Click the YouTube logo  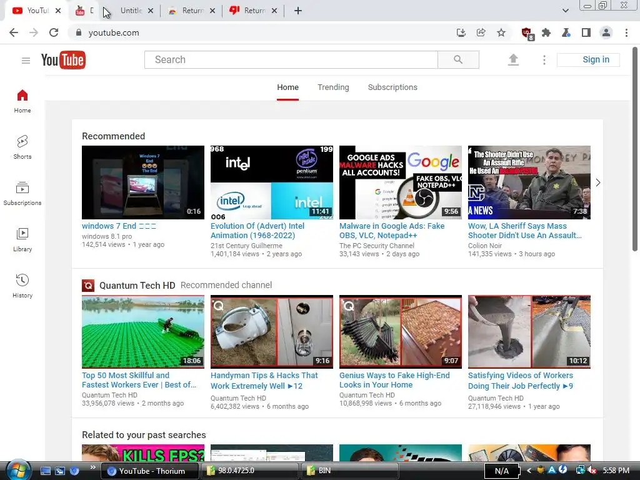[63, 60]
